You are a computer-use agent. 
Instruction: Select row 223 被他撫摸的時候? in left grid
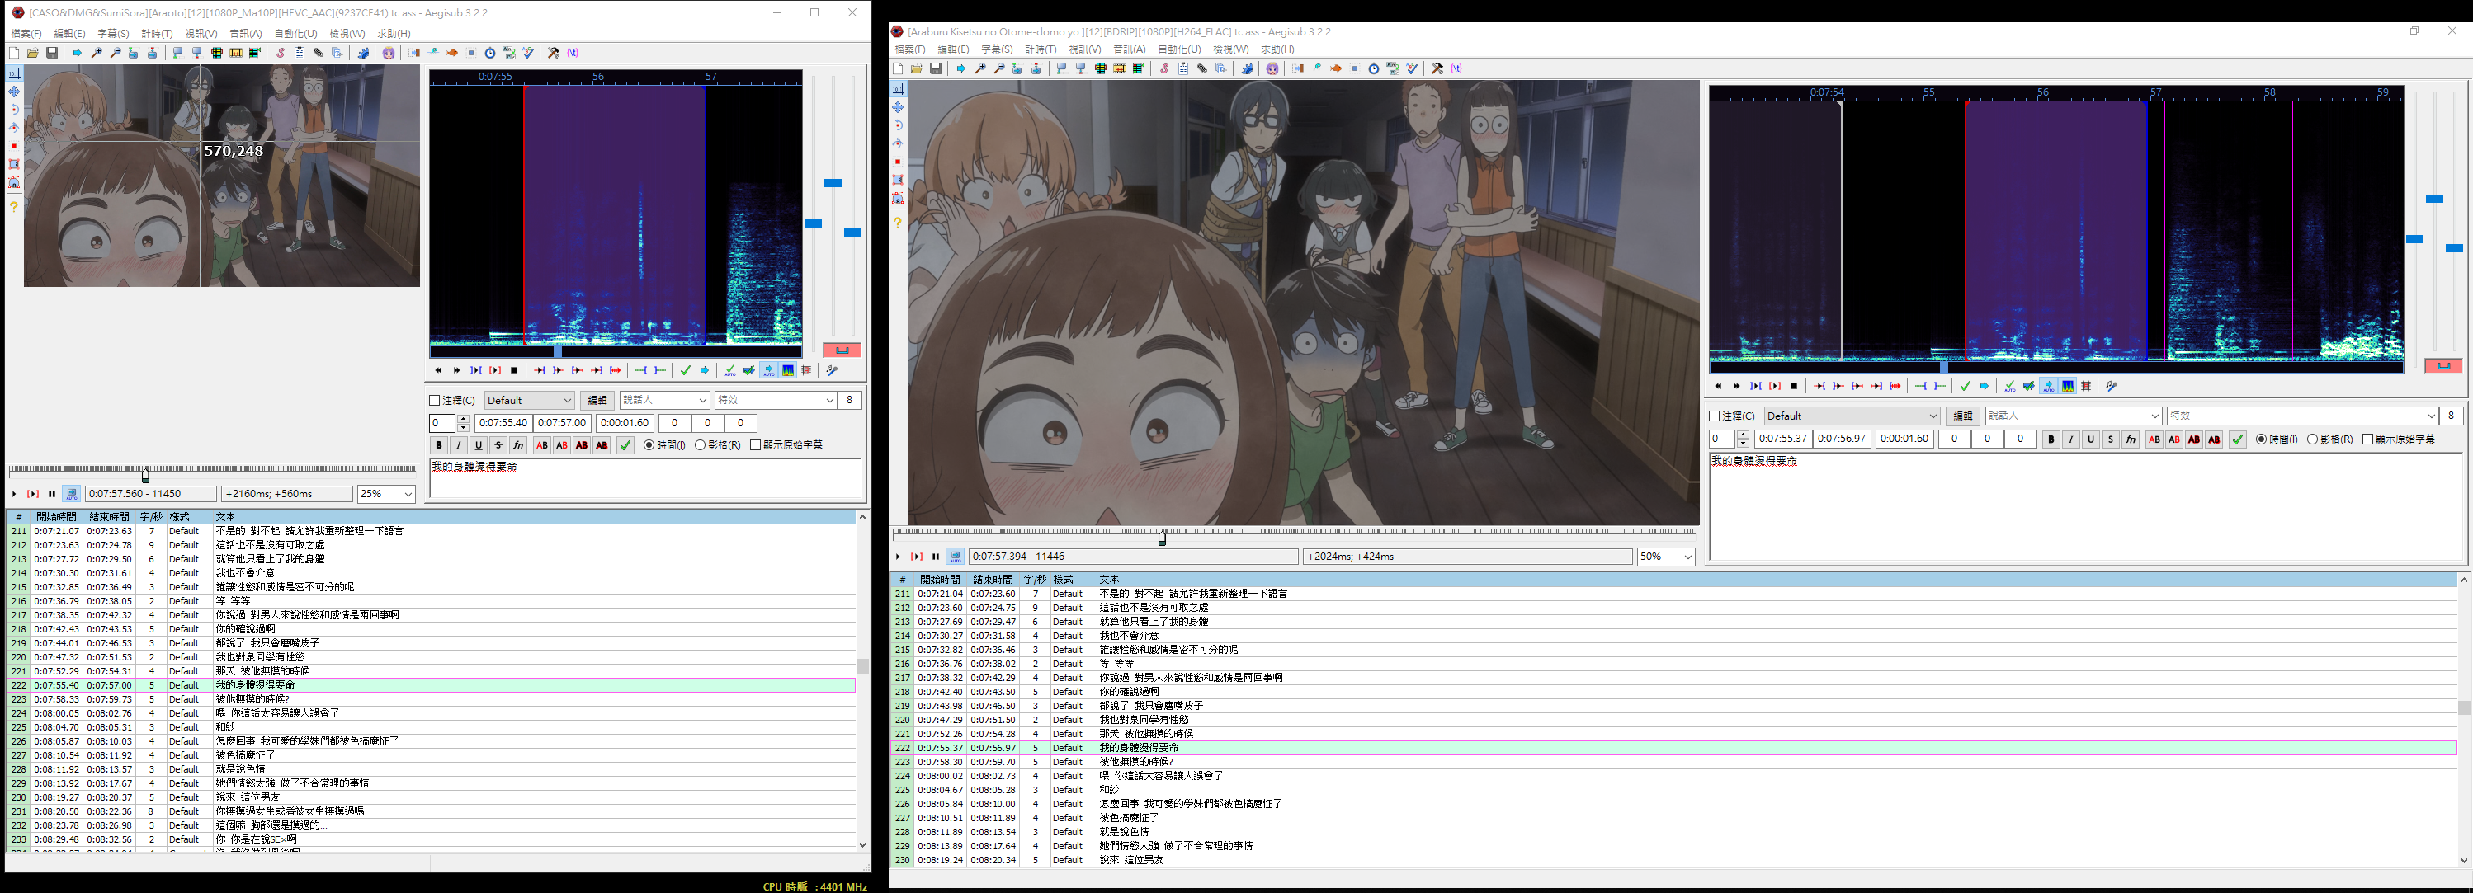pos(430,699)
